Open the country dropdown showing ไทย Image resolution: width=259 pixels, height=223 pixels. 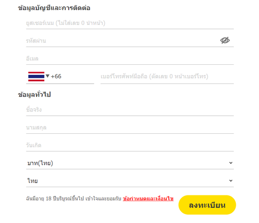tap(130, 181)
